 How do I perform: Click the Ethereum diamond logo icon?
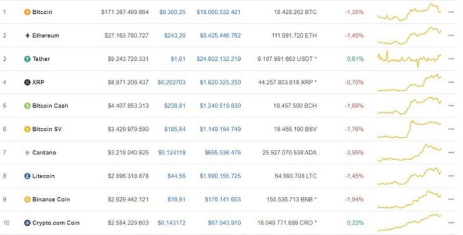[27, 35]
